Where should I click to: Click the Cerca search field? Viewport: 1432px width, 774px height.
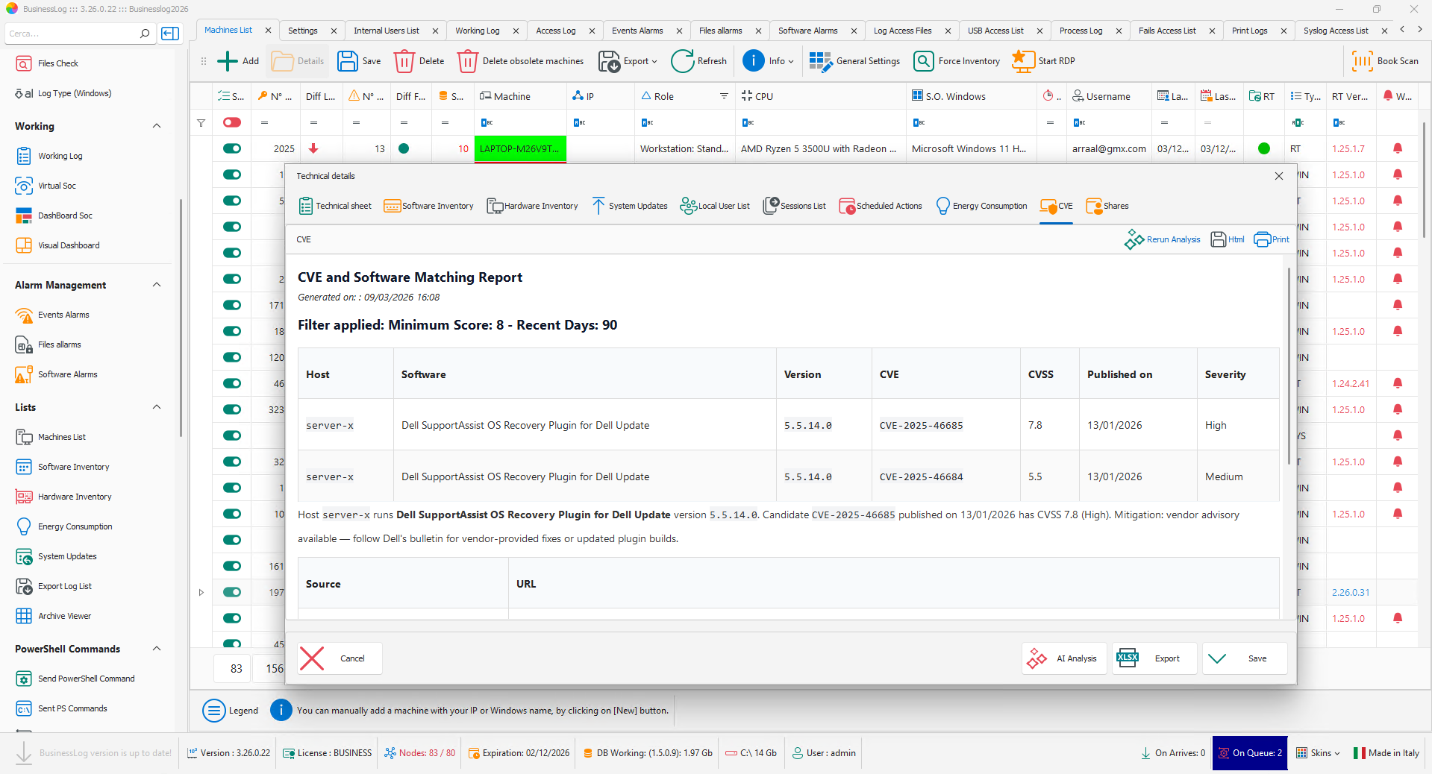click(x=71, y=34)
